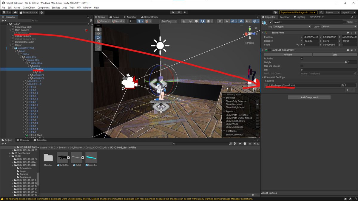Toggle scene audio icon

227,21
